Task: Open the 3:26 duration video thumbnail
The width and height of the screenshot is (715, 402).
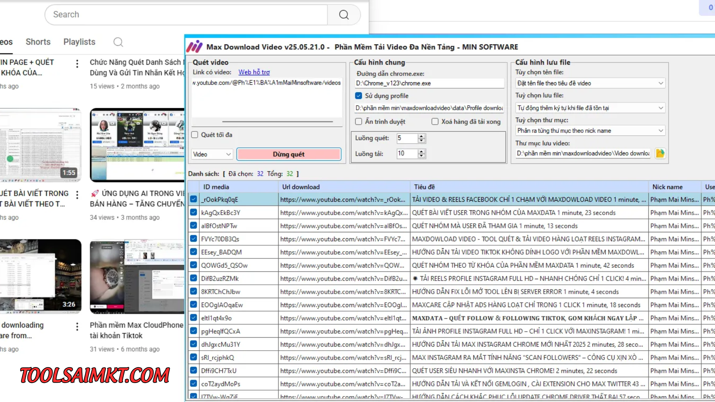Action: [40, 277]
